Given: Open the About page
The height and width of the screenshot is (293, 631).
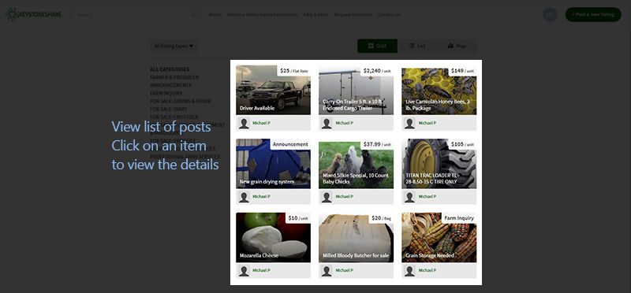Looking at the screenshot, I should (x=215, y=15).
